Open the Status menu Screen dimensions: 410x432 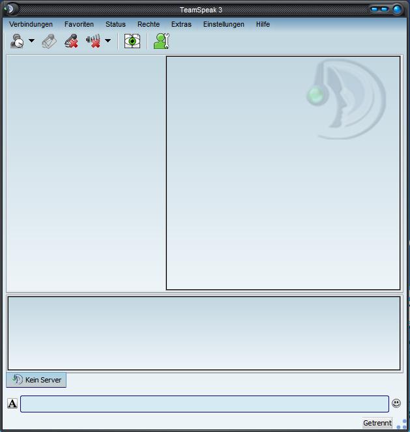(x=115, y=24)
